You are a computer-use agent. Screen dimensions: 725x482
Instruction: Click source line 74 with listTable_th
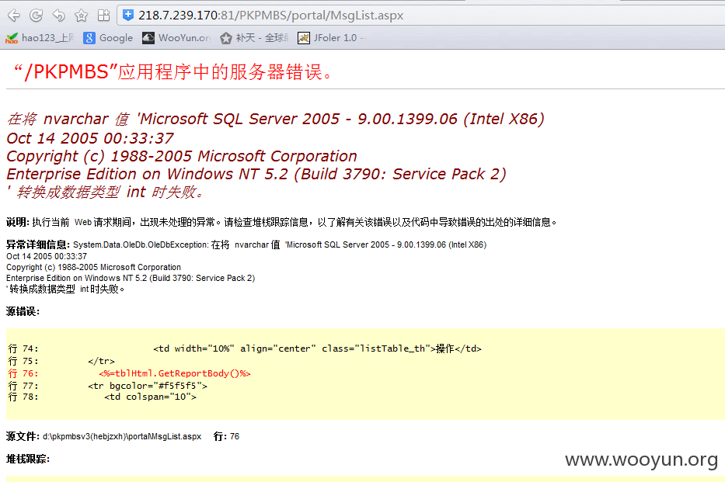245,348
